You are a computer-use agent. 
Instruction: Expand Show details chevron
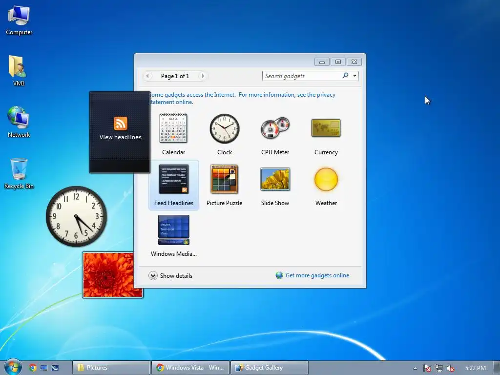tap(153, 275)
